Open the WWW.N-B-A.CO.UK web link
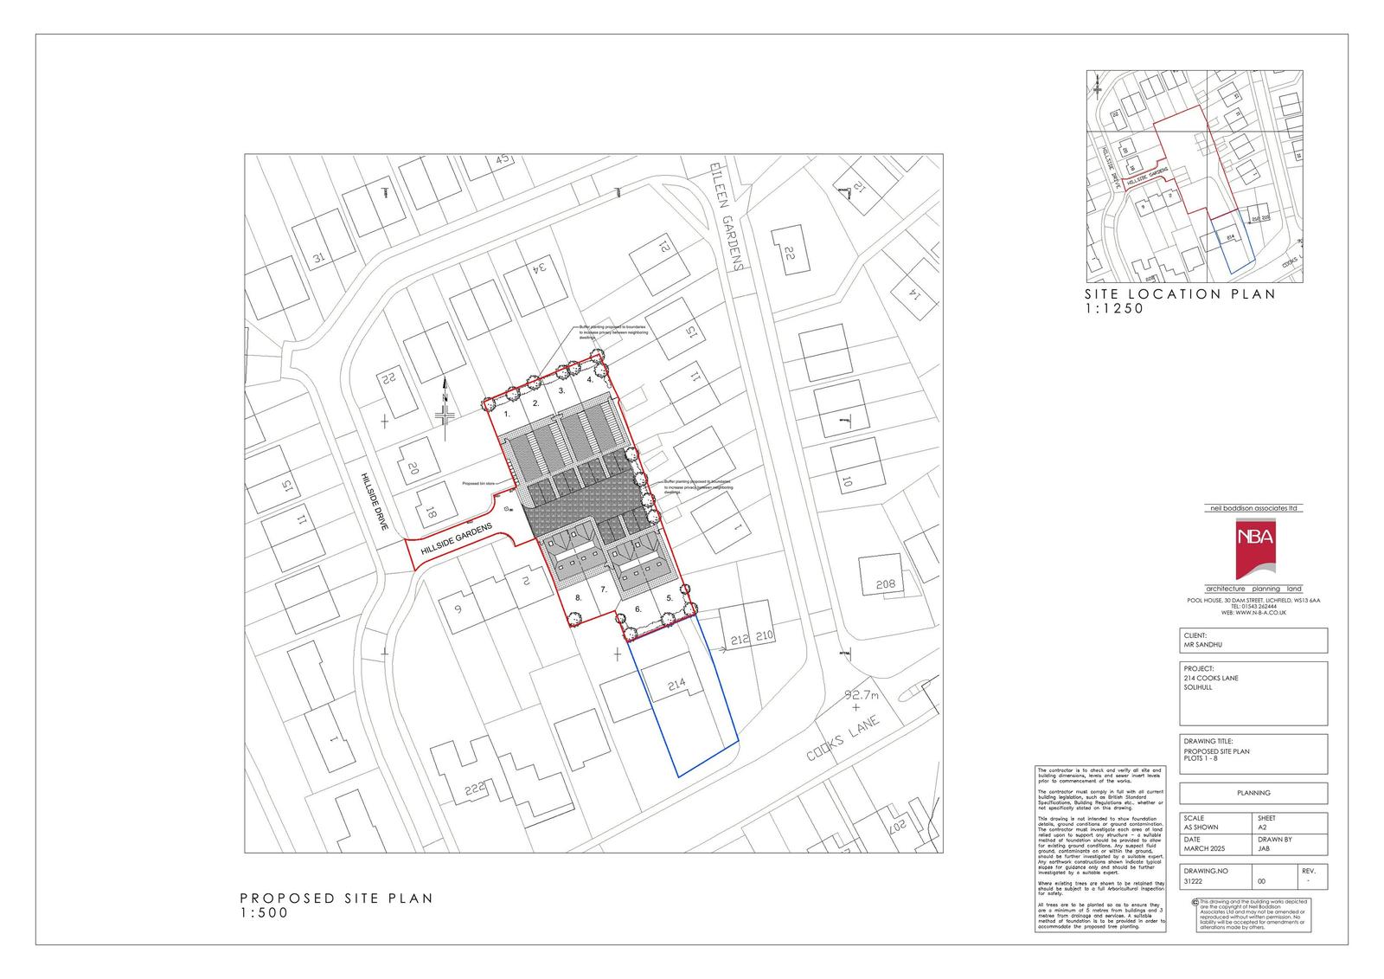The width and height of the screenshot is (1384, 979). 1253,613
